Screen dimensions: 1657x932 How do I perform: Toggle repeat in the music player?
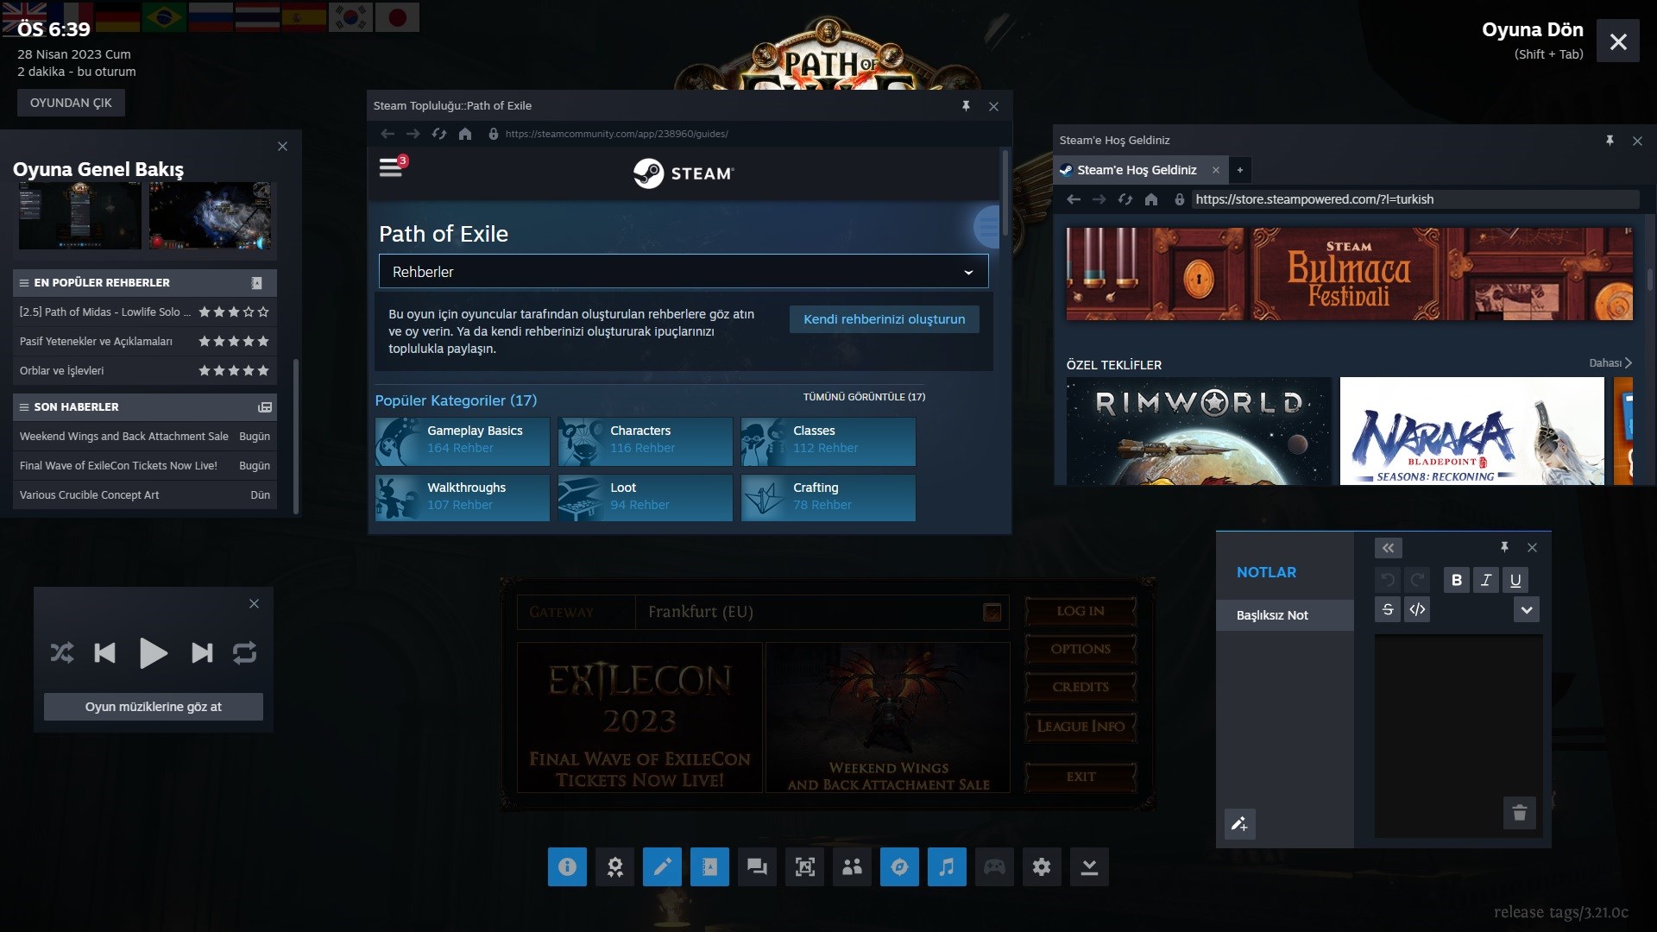245,652
